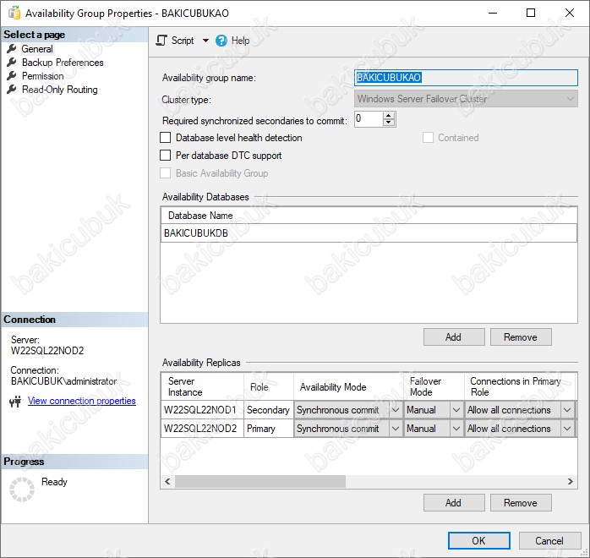Image resolution: width=590 pixels, height=558 pixels.
Task: Click the Script label in toolbar
Action: click(183, 41)
